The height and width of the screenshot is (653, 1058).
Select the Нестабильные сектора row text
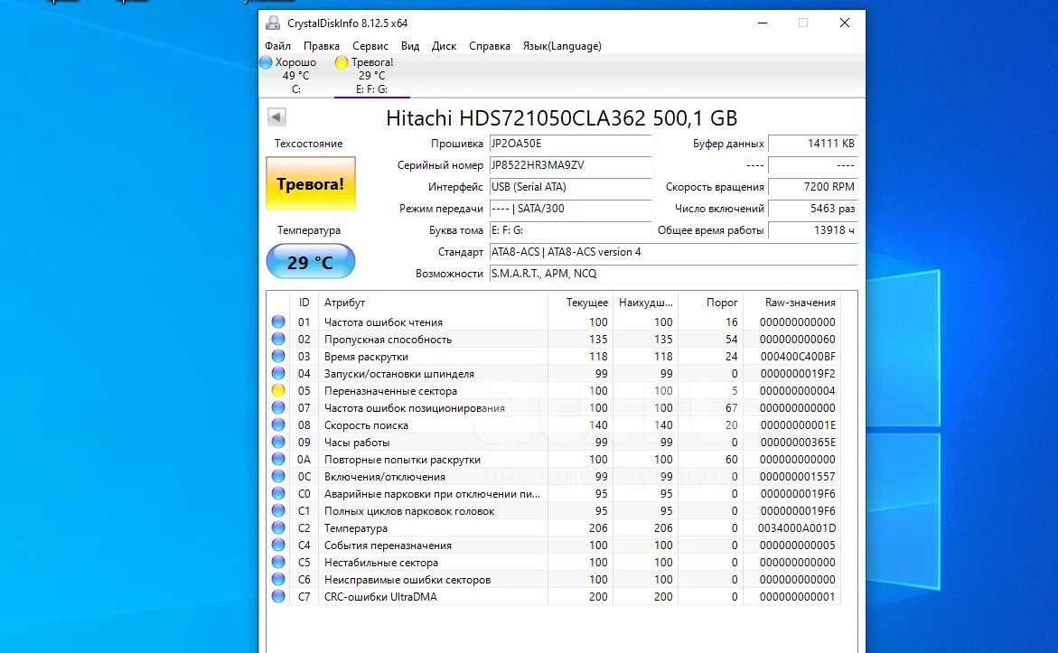(x=381, y=562)
